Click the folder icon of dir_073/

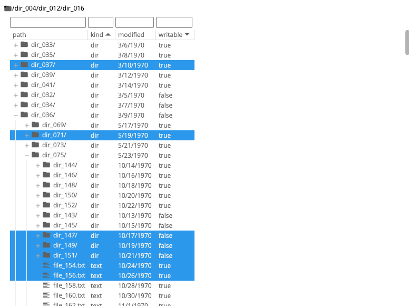click(35, 145)
